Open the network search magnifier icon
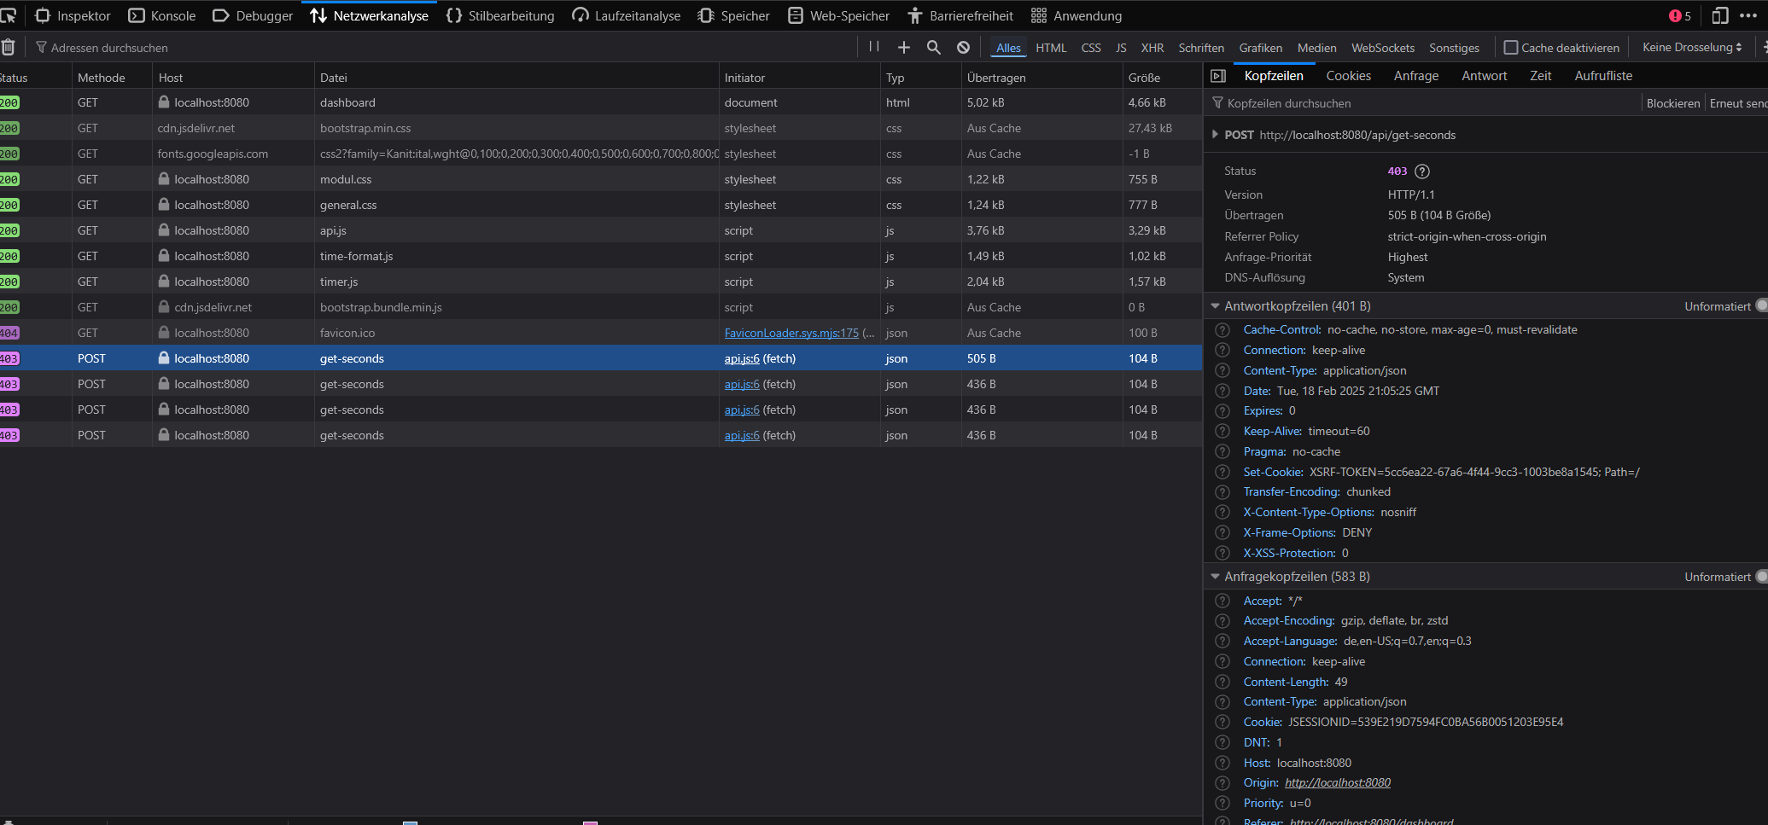Image resolution: width=1768 pixels, height=825 pixels. tap(934, 47)
